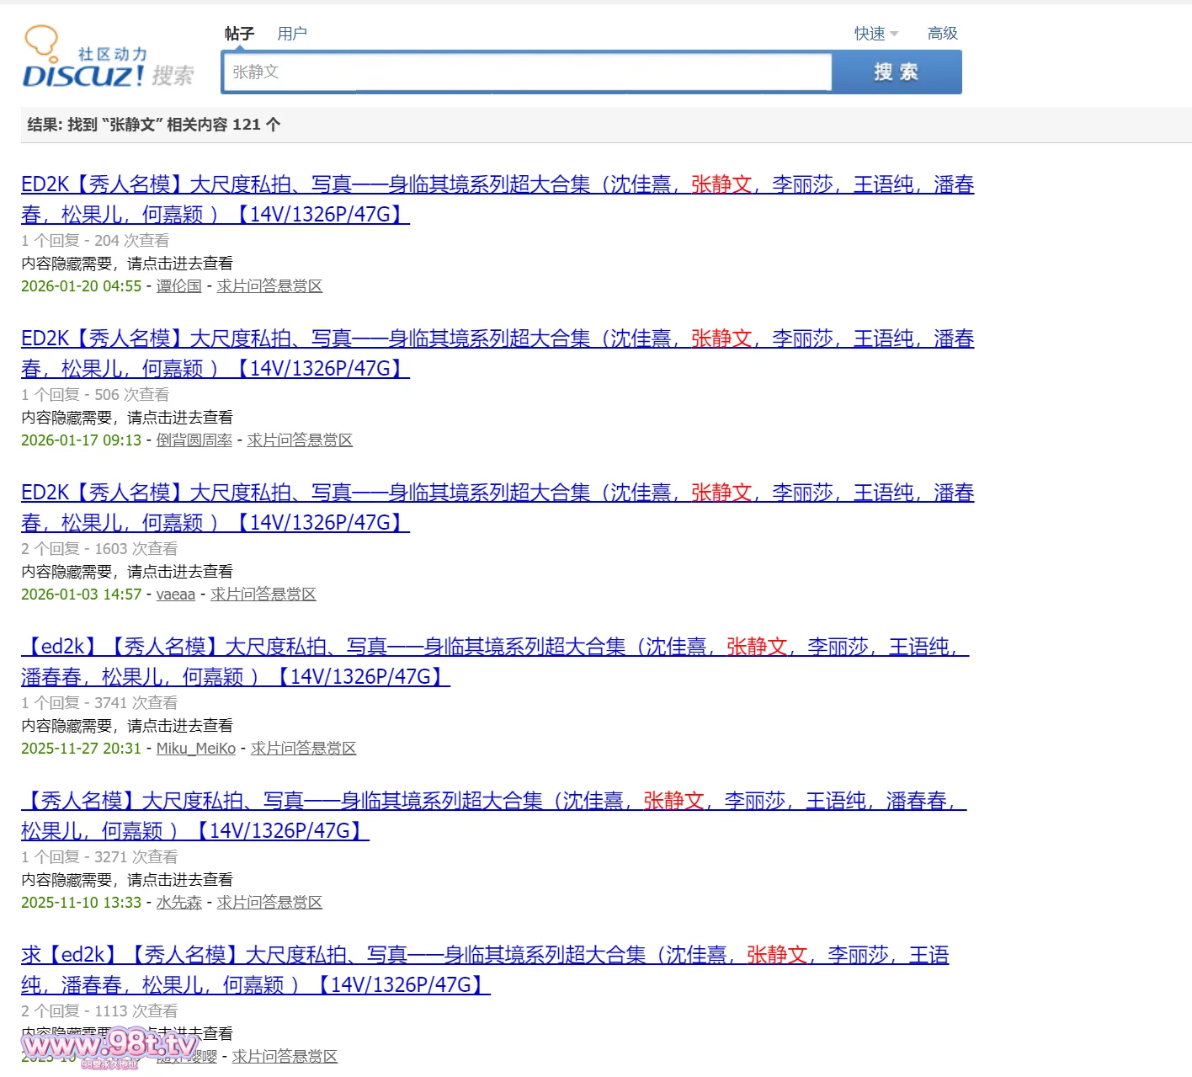
Task: Open the 高级 advanced search link
Action: pyautogui.click(x=942, y=34)
